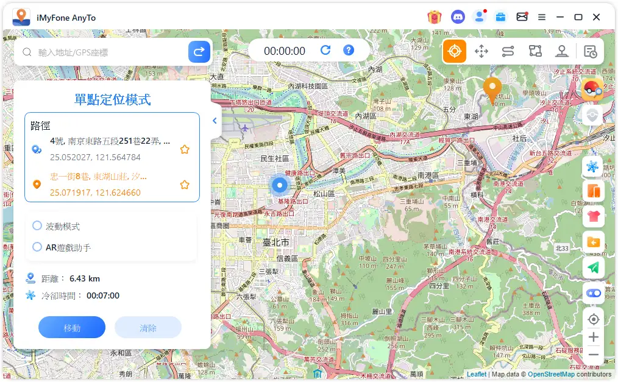Viewport: 618px width, 382px height.
Task: Open the history records icon
Action: click(x=590, y=52)
